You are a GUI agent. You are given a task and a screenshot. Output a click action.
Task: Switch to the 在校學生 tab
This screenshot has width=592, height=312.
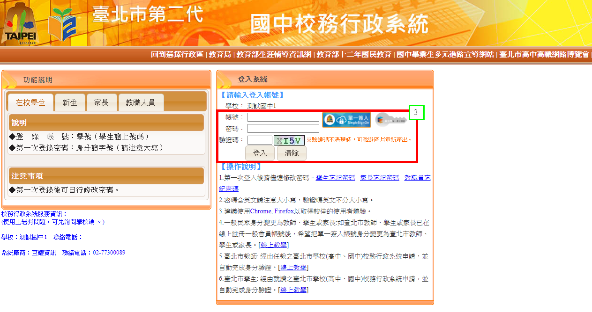tap(30, 102)
